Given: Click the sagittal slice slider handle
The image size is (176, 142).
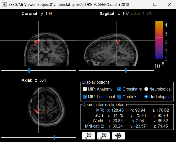Looking at the screenshot, I should [x=126, y=70].
